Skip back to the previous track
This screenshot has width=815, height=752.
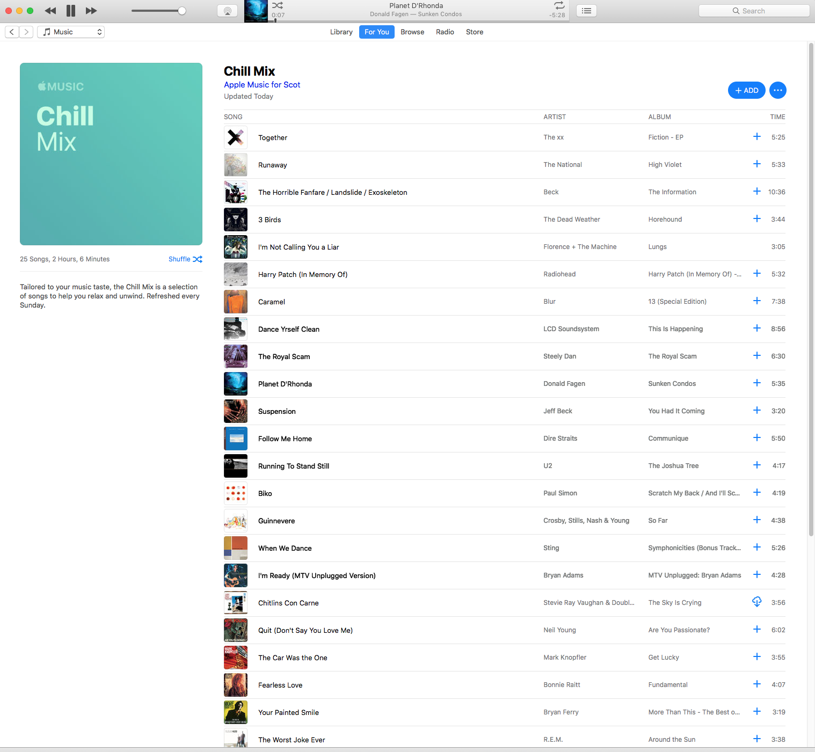tap(50, 11)
